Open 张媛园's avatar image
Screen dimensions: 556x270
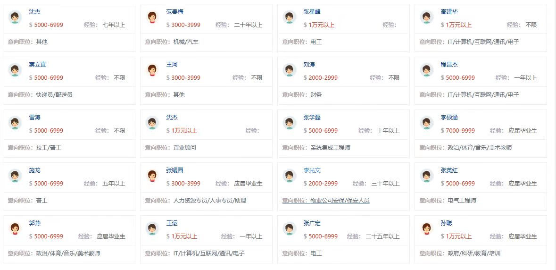[x=152, y=176]
